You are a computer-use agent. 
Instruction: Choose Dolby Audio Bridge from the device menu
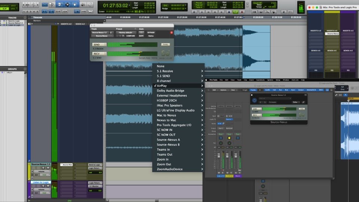(170, 91)
